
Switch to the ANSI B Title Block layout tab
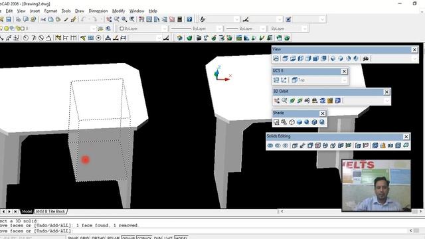point(50,211)
